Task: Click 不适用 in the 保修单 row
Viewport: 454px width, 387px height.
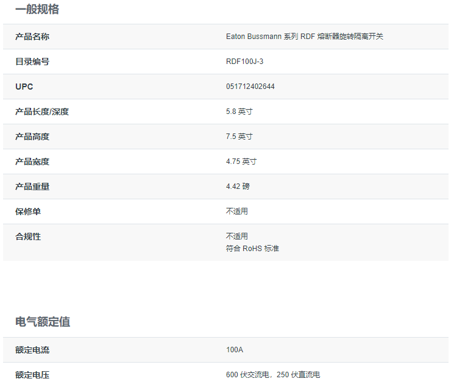Action: (x=237, y=211)
